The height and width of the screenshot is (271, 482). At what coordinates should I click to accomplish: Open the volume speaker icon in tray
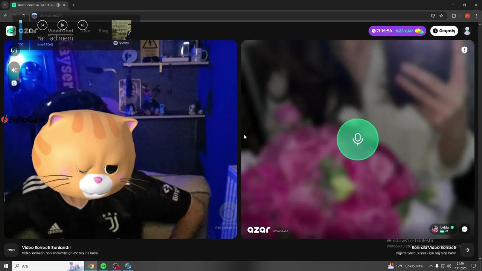(449, 266)
